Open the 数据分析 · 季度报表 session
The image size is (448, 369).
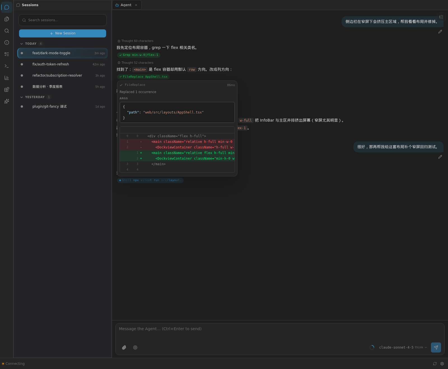[x=62, y=87]
